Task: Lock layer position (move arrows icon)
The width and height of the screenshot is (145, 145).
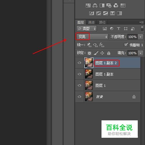Action: [x=102, y=53]
